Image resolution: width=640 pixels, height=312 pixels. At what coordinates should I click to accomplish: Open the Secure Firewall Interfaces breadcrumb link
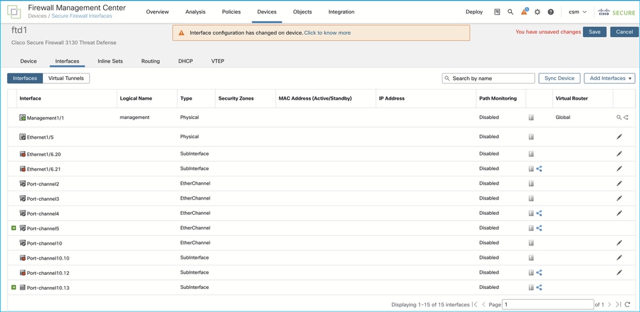point(81,16)
